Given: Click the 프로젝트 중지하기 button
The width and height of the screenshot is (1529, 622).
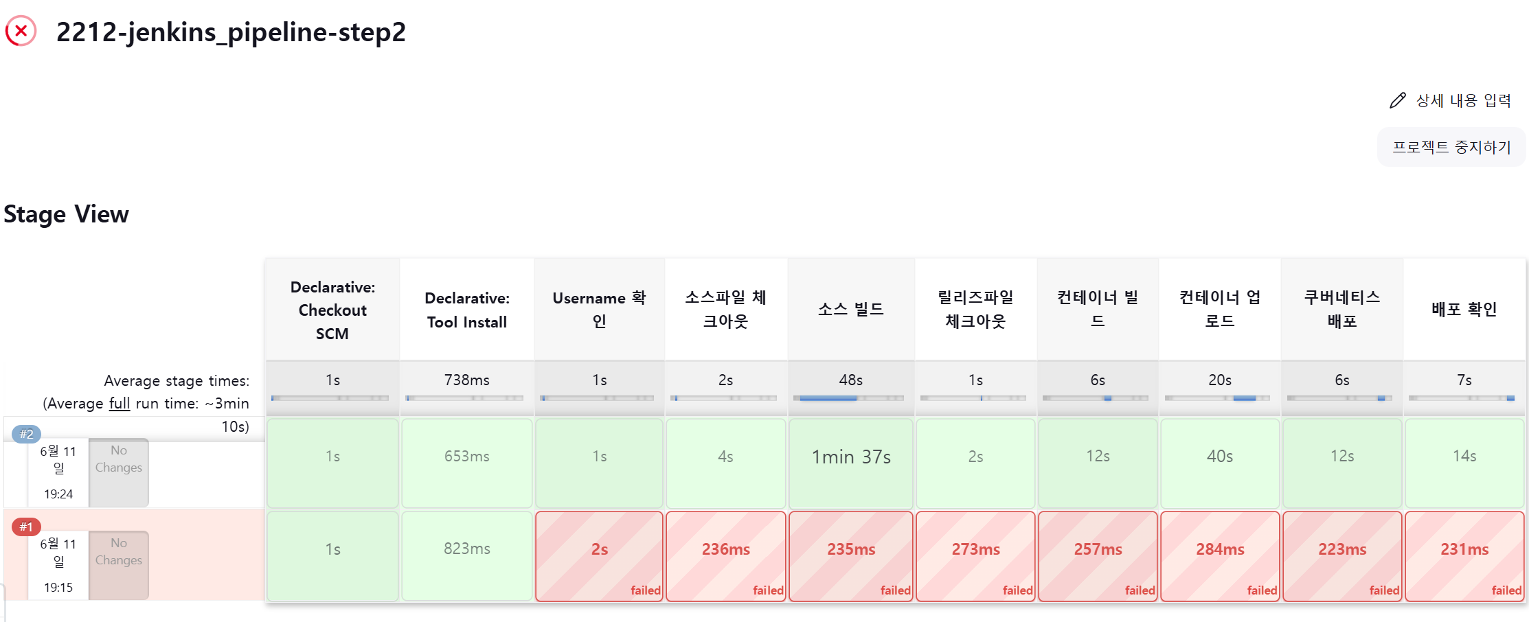Looking at the screenshot, I should click(1451, 147).
